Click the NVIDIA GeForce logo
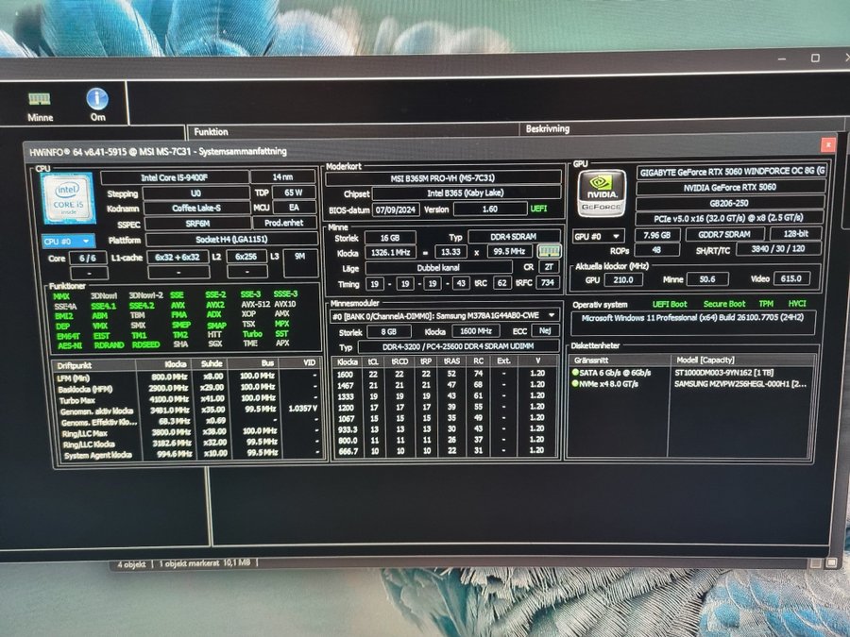Image resolution: width=850 pixels, height=637 pixels. (602, 193)
